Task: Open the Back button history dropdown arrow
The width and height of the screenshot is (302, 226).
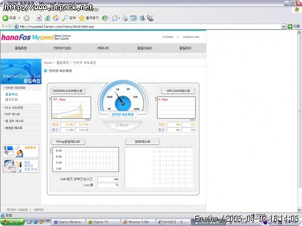Action: pyautogui.click(x=19, y=18)
